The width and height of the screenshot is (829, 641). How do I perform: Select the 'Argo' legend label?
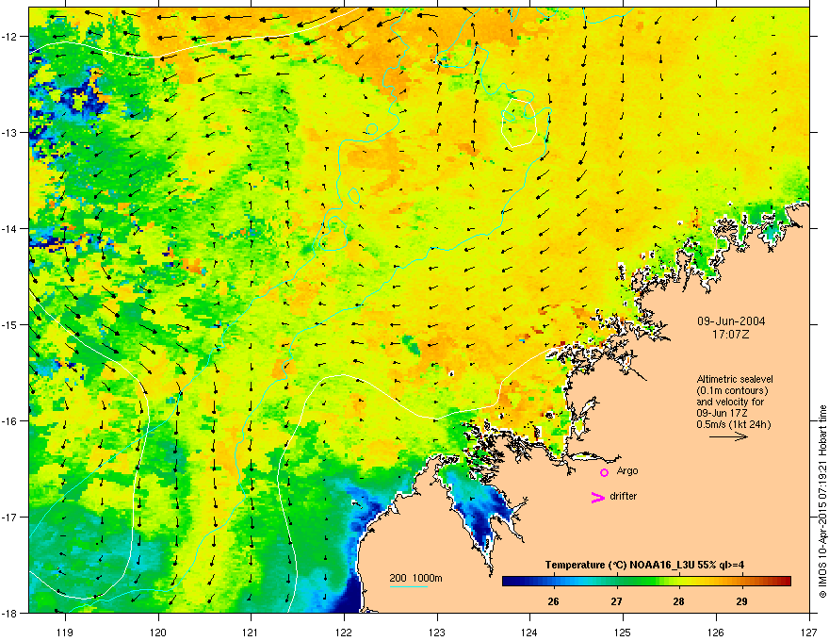coord(627,470)
